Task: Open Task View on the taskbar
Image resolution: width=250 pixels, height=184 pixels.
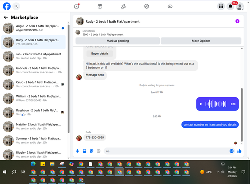Action: click(x=23, y=172)
